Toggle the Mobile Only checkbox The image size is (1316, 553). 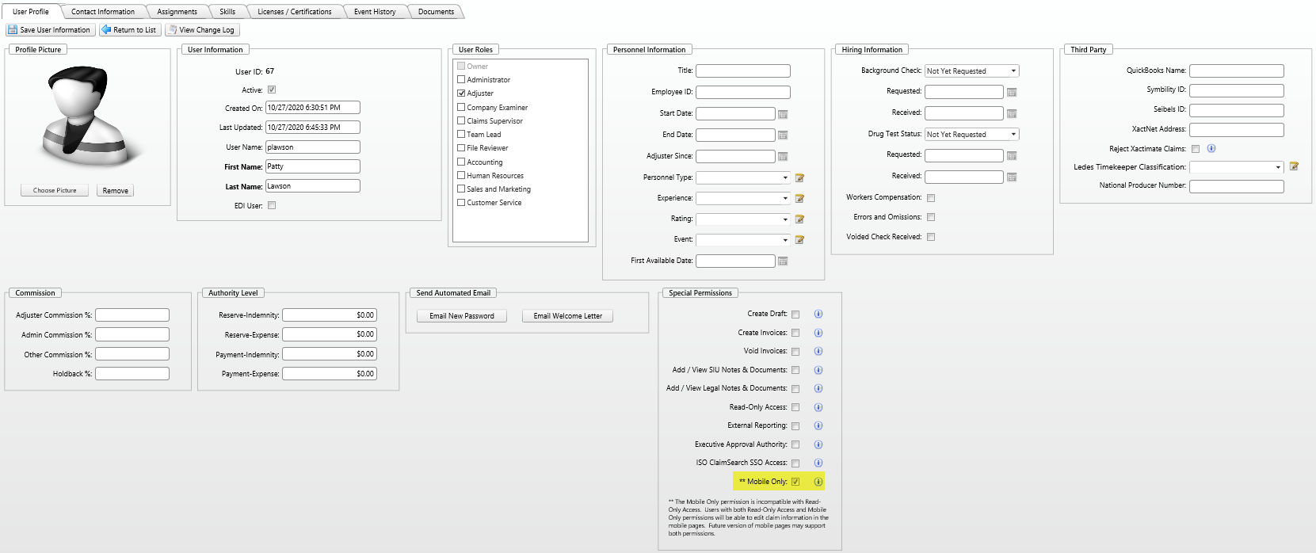(x=795, y=482)
